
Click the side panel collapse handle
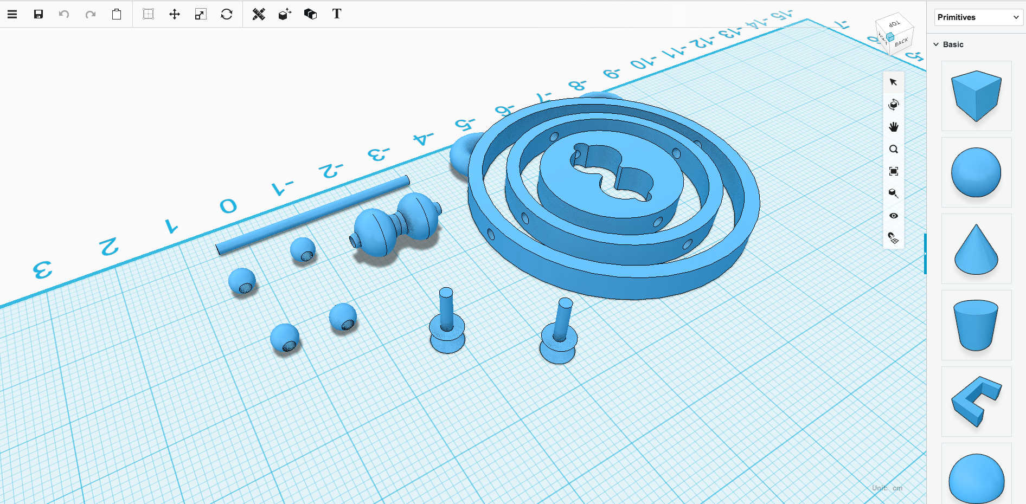click(925, 254)
